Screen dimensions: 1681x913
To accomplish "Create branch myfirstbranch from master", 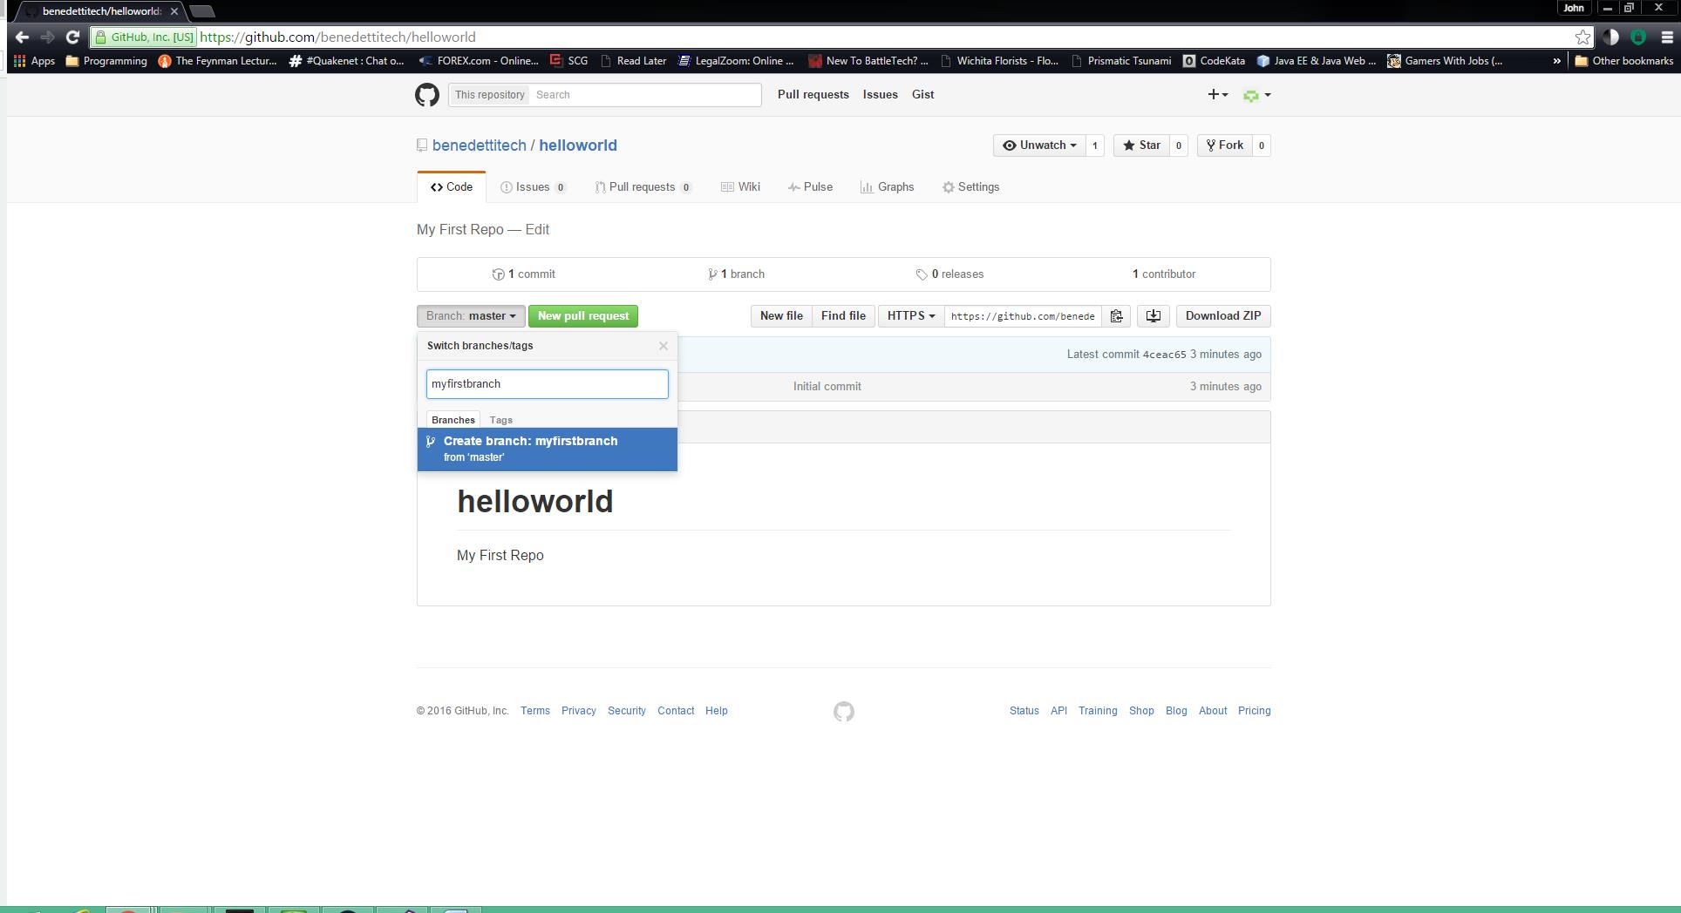I will point(548,449).
